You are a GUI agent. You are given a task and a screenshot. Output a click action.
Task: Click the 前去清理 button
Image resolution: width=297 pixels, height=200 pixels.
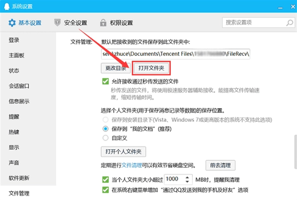click(x=220, y=165)
